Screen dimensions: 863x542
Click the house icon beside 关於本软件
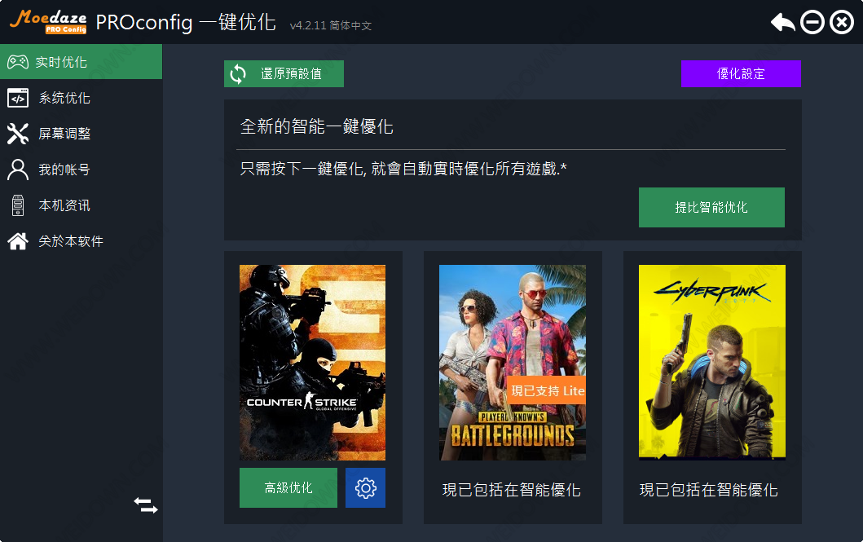[x=18, y=241]
